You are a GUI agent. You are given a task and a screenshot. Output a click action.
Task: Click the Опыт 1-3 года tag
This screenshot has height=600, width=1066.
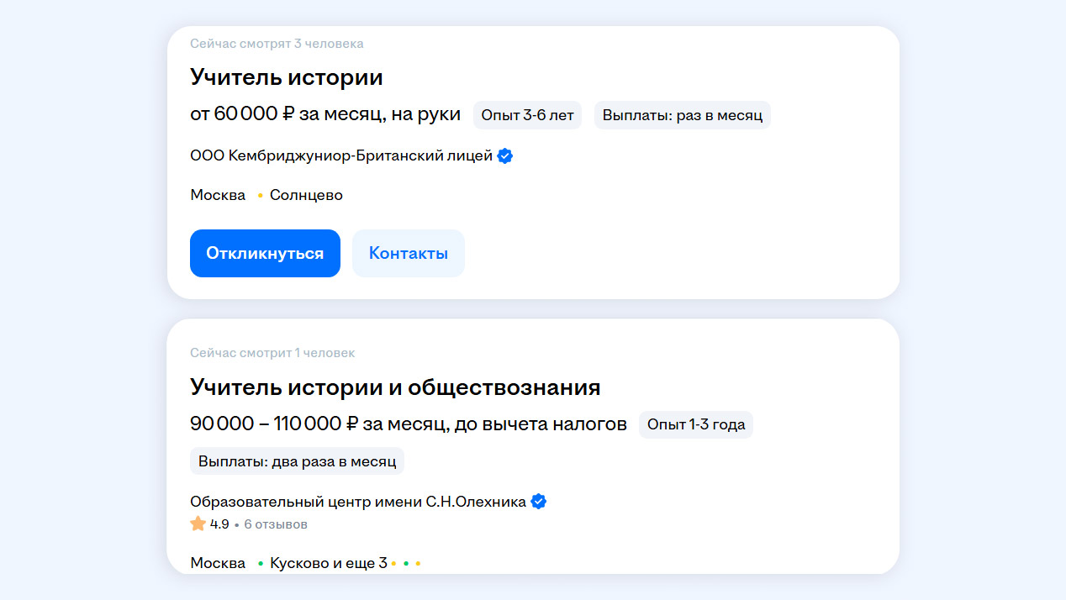coord(695,424)
